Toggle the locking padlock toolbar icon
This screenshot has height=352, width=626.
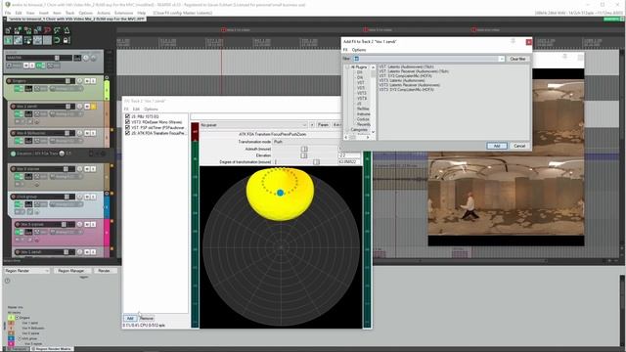pos(67,40)
